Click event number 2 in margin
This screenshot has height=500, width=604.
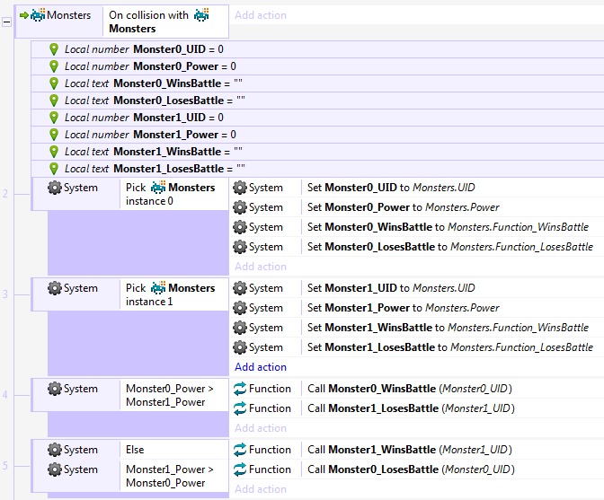(x=5, y=194)
